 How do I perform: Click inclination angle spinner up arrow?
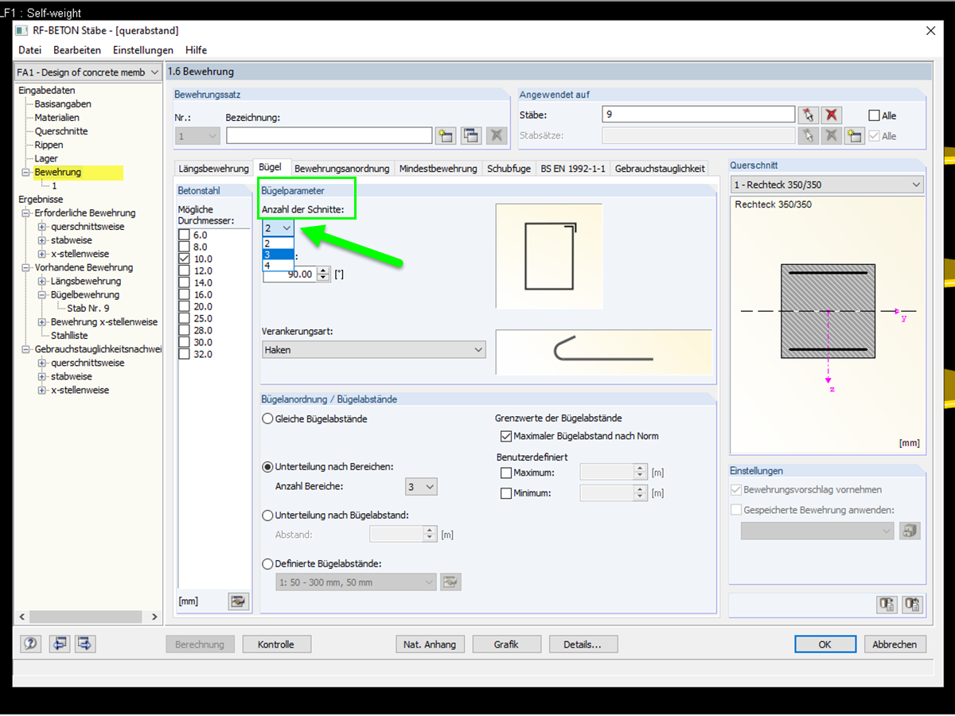(323, 270)
